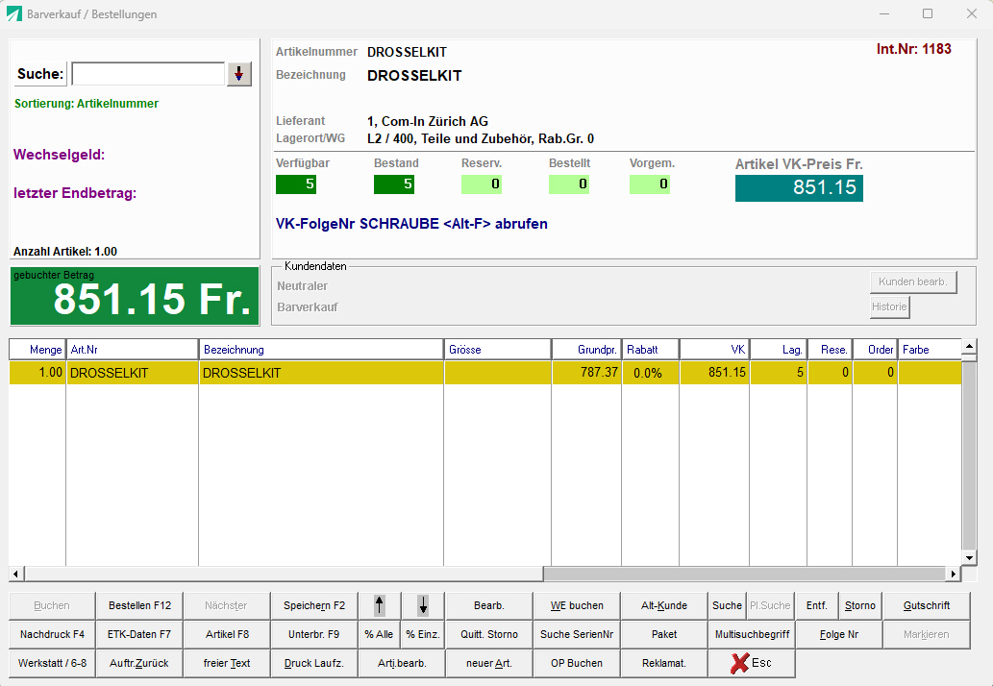This screenshot has height=686, width=993.
Task: Click the Esc button with red X
Action: [752, 663]
